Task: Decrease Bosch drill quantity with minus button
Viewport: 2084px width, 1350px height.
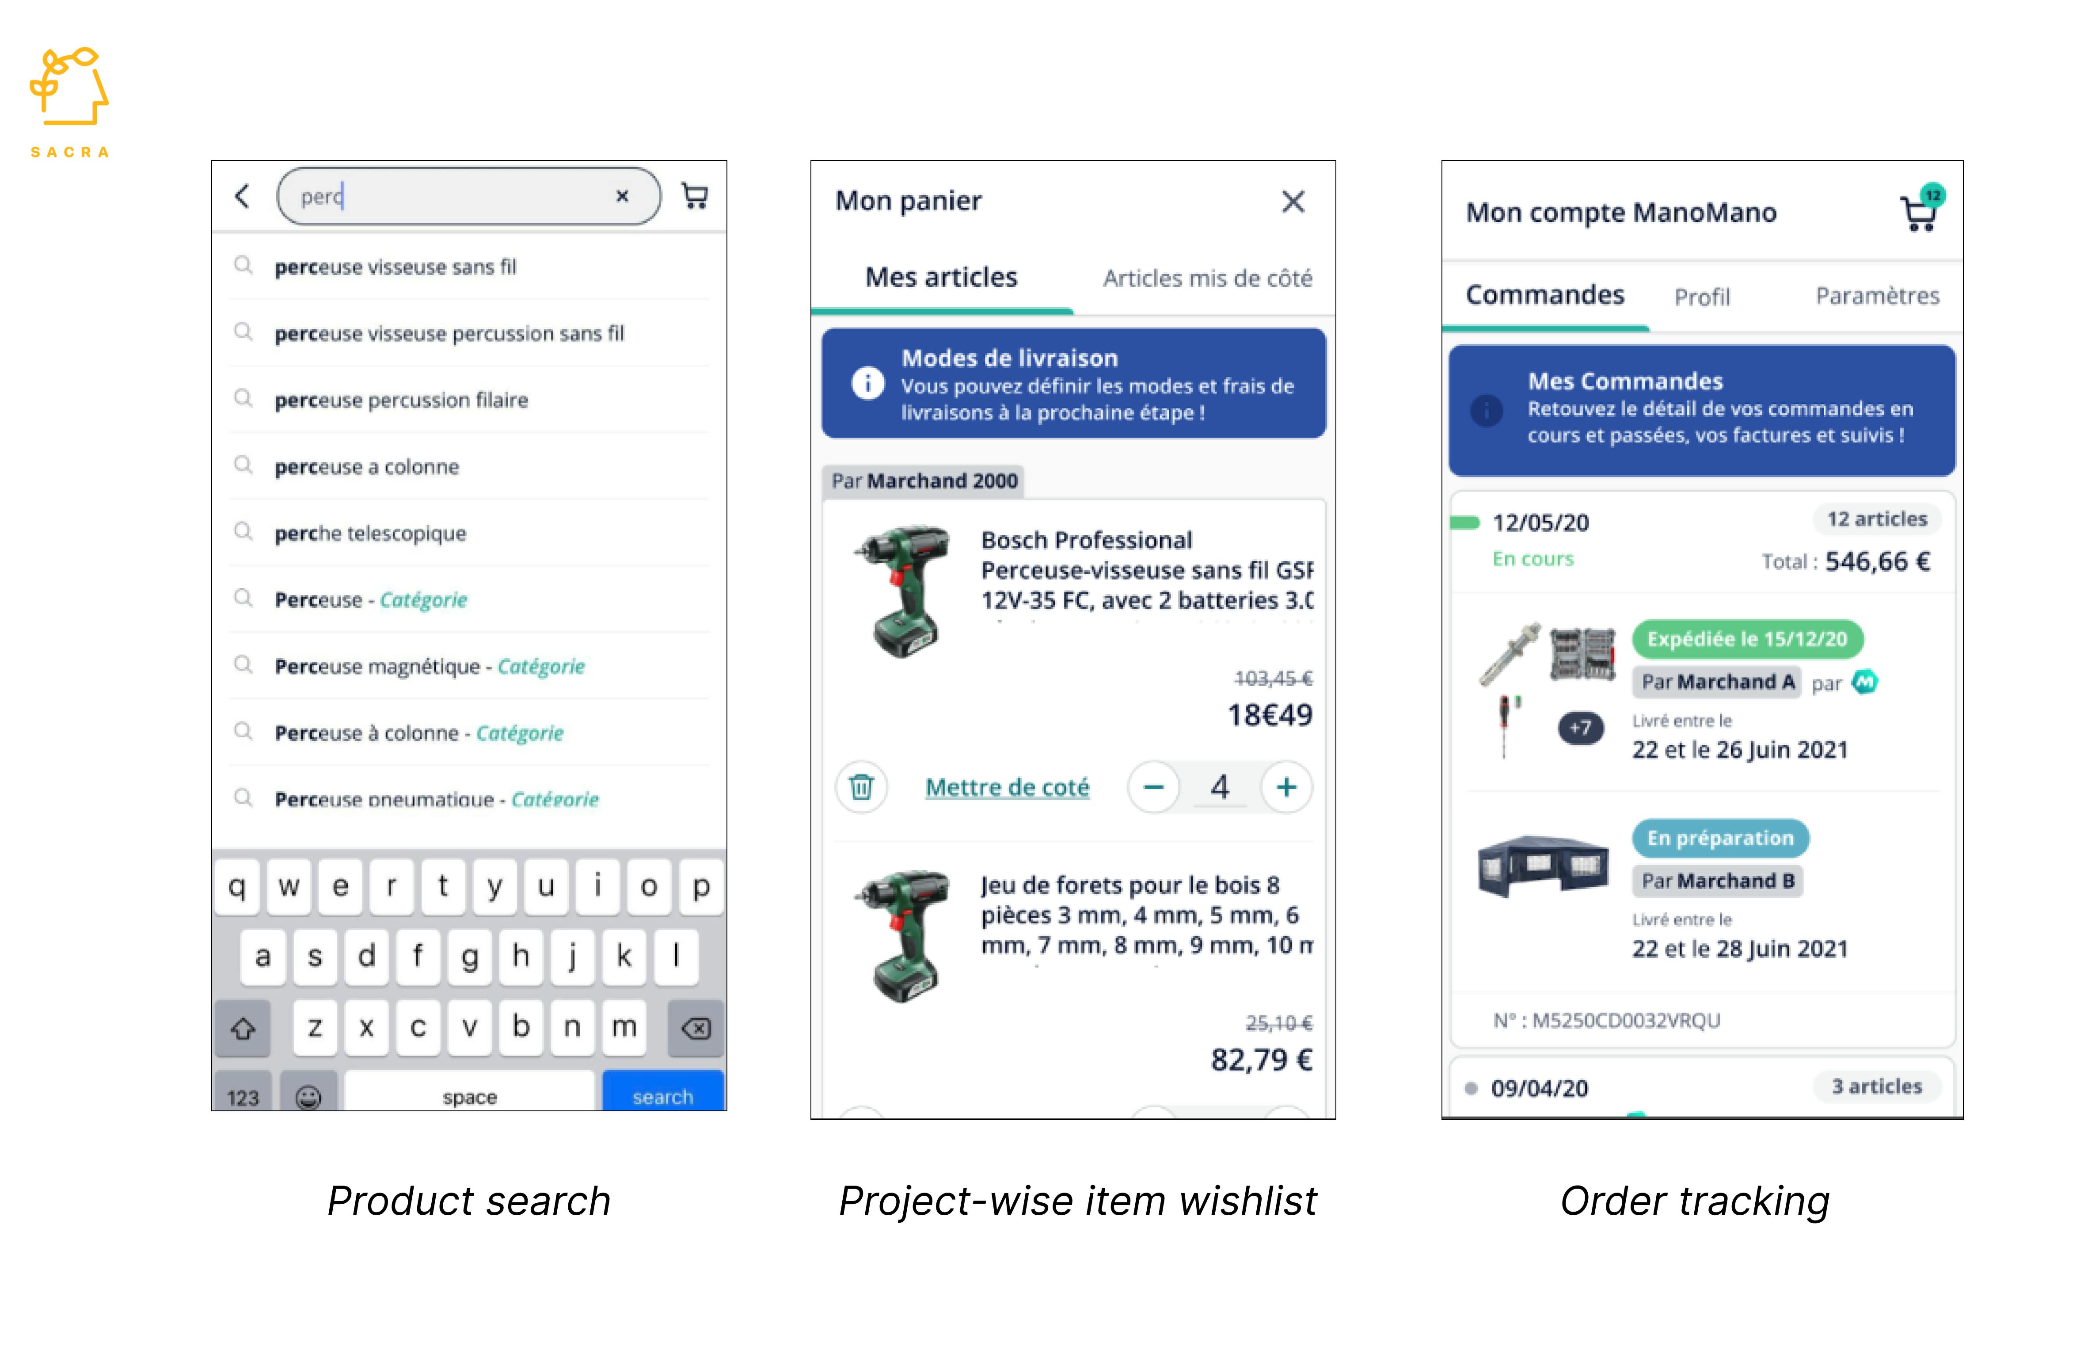Action: tap(1154, 787)
